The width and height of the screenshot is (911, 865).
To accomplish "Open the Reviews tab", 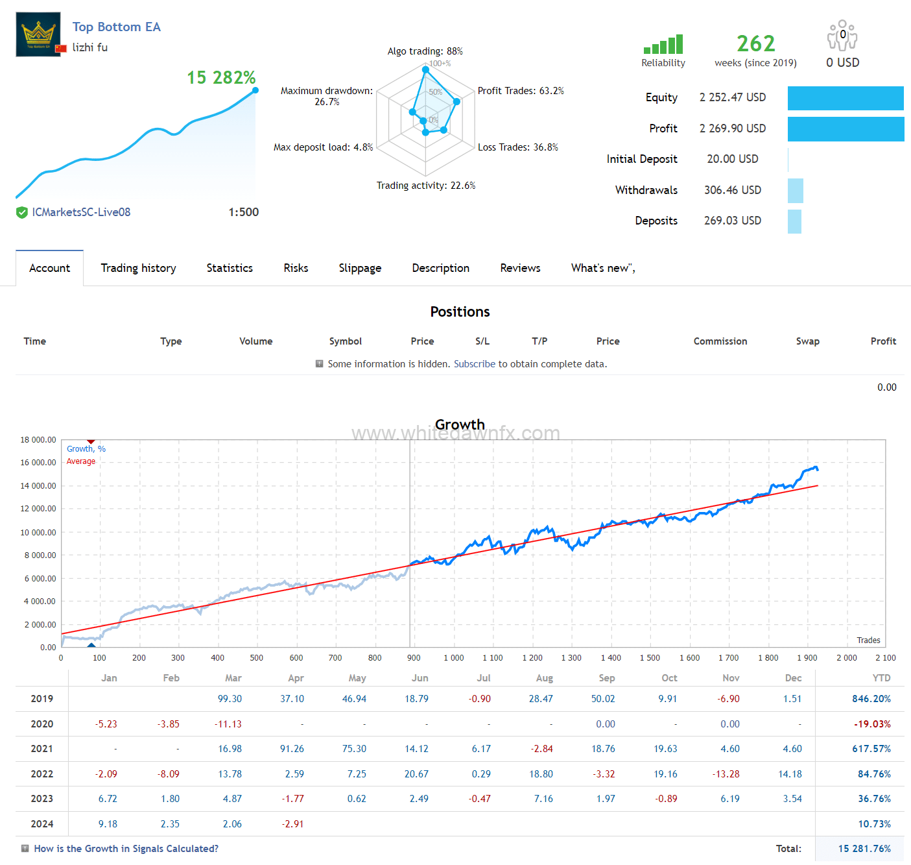I will click(520, 268).
